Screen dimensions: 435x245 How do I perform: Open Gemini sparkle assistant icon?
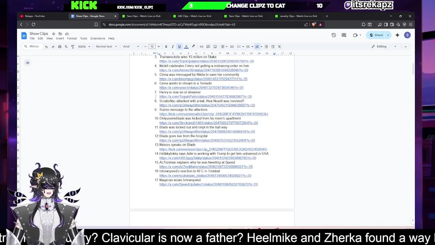pos(397,35)
